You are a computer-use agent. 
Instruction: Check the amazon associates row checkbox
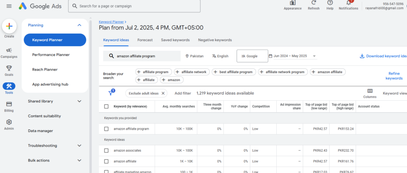pos(106,150)
